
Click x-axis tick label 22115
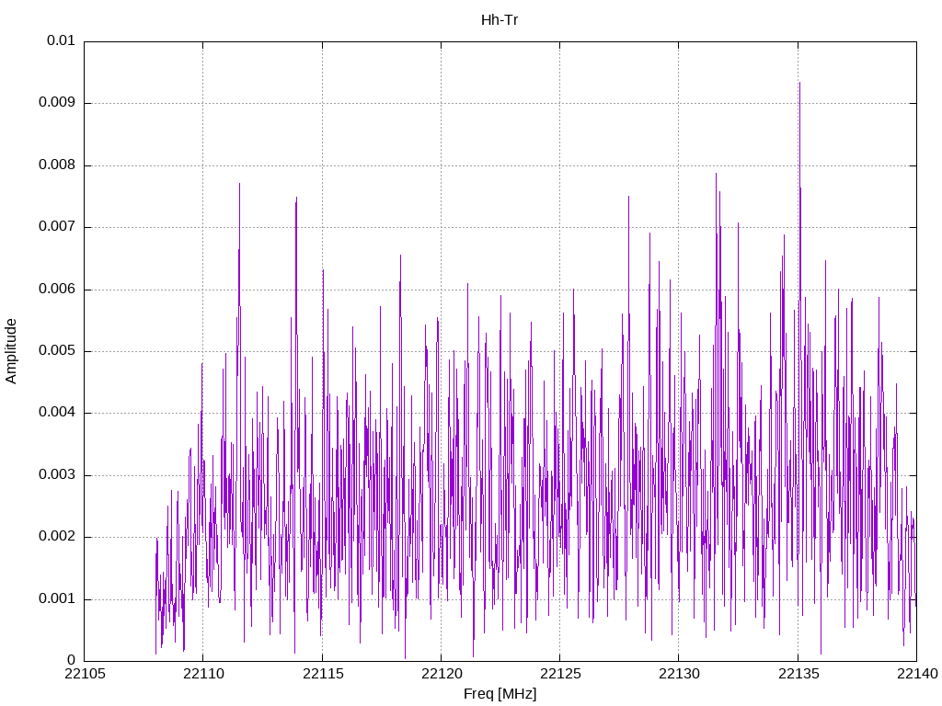(323, 674)
